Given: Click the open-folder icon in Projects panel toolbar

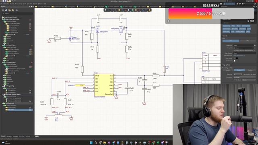Looking at the screenshot, I should 10,10.
